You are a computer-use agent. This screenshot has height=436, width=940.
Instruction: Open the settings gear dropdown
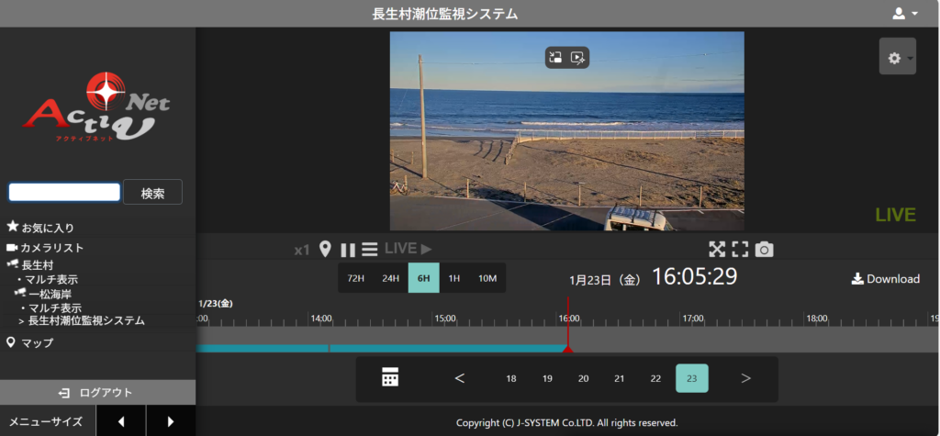coord(897,57)
